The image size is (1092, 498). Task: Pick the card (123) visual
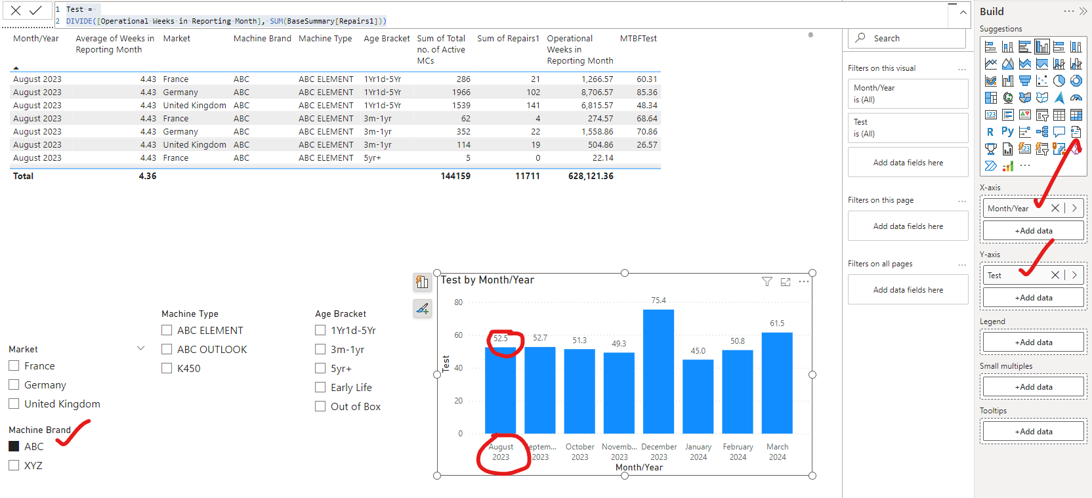click(991, 115)
